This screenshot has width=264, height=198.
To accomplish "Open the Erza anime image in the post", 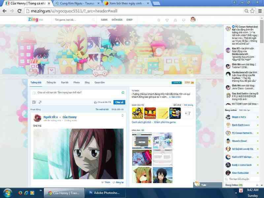I will click(78, 154).
